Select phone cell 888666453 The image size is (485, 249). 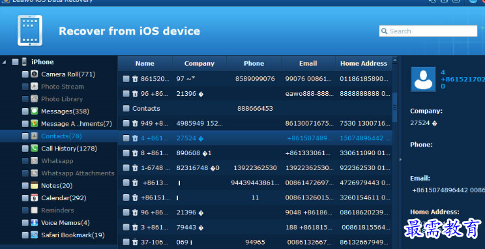pyautogui.click(x=255, y=109)
